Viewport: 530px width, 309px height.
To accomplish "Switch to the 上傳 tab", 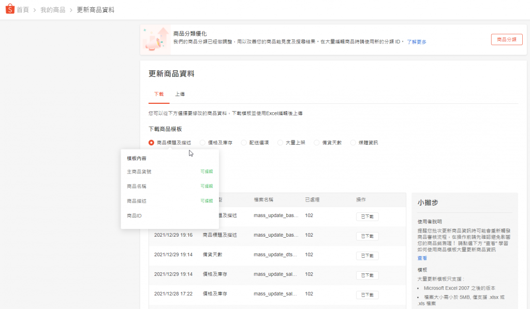I will (x=180, y=94).
